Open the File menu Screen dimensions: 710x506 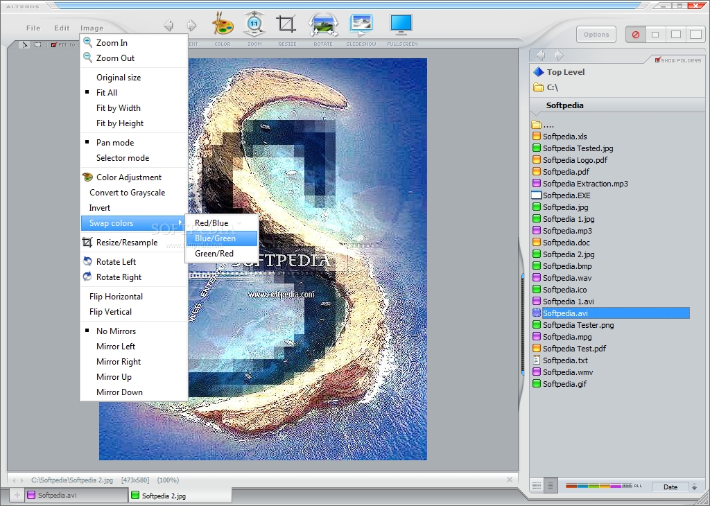(33, 28)
